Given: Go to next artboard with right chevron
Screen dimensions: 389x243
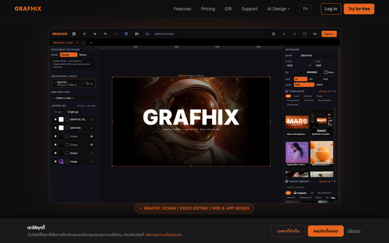Looking at the screenshot, I should point(294,34).
